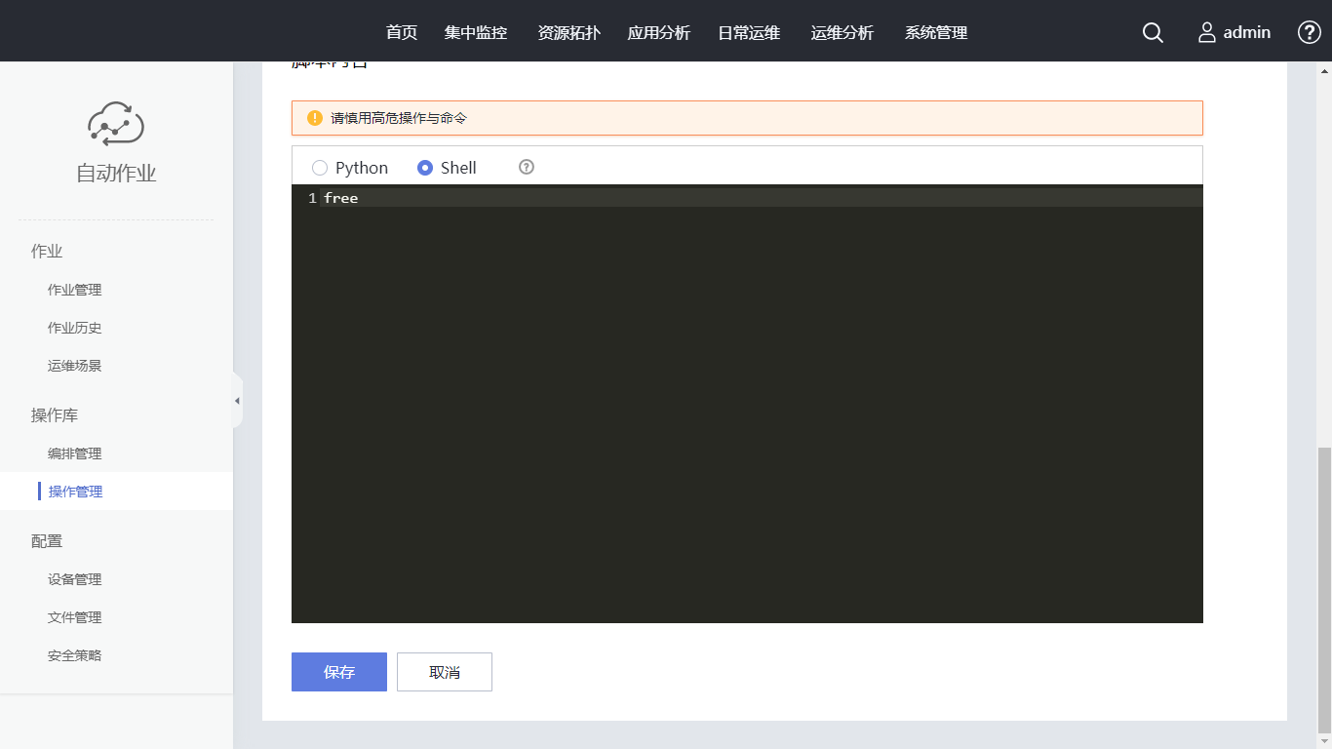Collapse the left sidebar panel
1332x749 pixels.
point(237,401)
